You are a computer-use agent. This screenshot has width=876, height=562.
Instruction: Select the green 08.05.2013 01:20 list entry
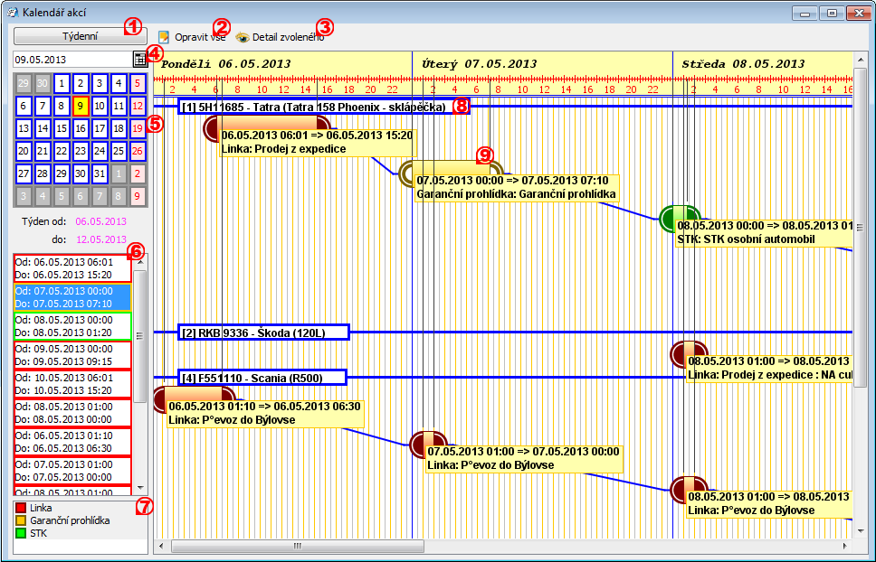tap(71, 325)
